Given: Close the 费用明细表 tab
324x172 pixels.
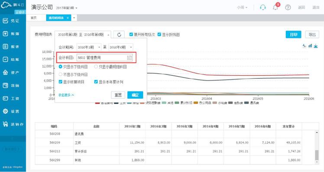Looking at the screenshot, I should tap(68, 18).
